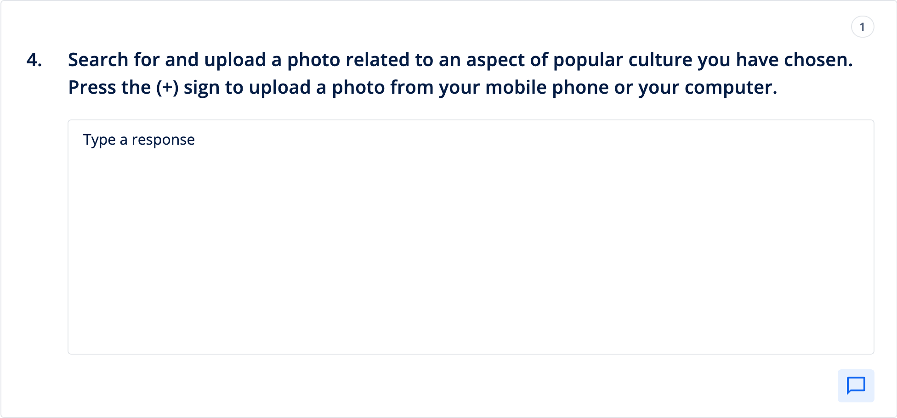Click the question number "4."
897x418 pixels.
[x=34, y=60]
